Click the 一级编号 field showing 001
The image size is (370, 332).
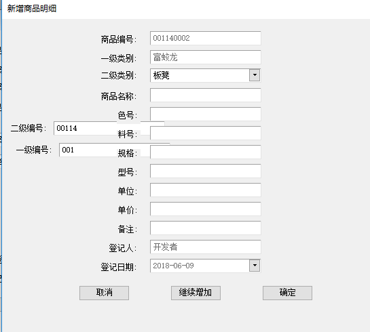pyautogui.click(x=88, y=150)
